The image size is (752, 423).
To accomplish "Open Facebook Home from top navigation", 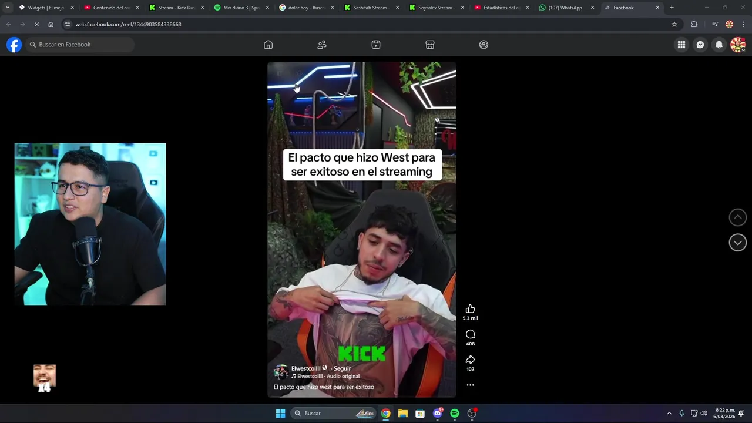I will 268,45.
